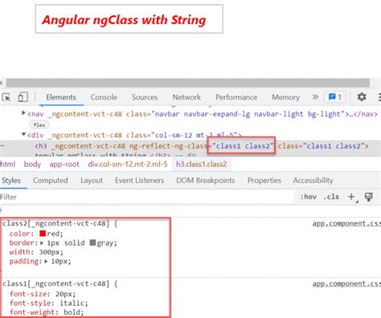
Task: Open the Computed pane tab
Action: click(x=51, y=181)
